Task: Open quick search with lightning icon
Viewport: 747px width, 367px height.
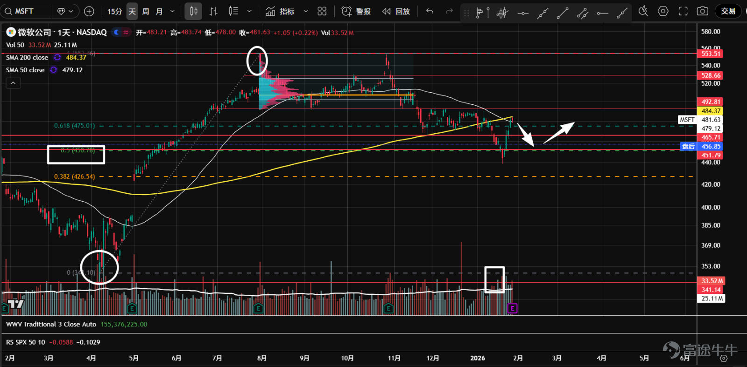Action: (x=643, y=11)
